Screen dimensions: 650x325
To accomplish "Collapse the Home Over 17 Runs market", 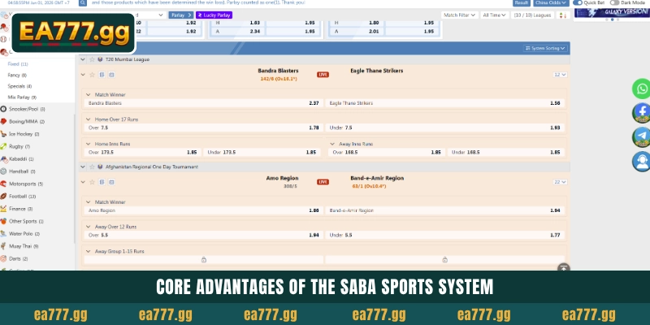I will pos(88,119).
